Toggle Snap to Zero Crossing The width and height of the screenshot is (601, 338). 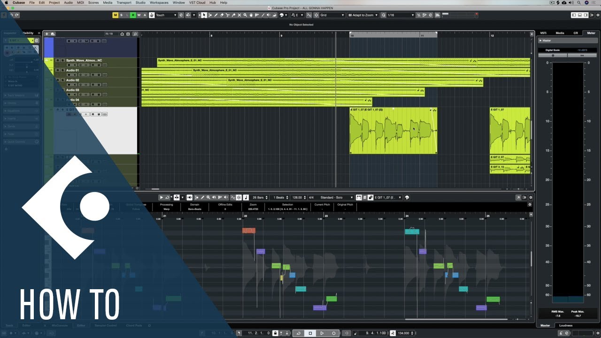(308, 15)
